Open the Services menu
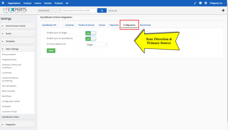The image size is (228, 130). (x=48, y=3)
